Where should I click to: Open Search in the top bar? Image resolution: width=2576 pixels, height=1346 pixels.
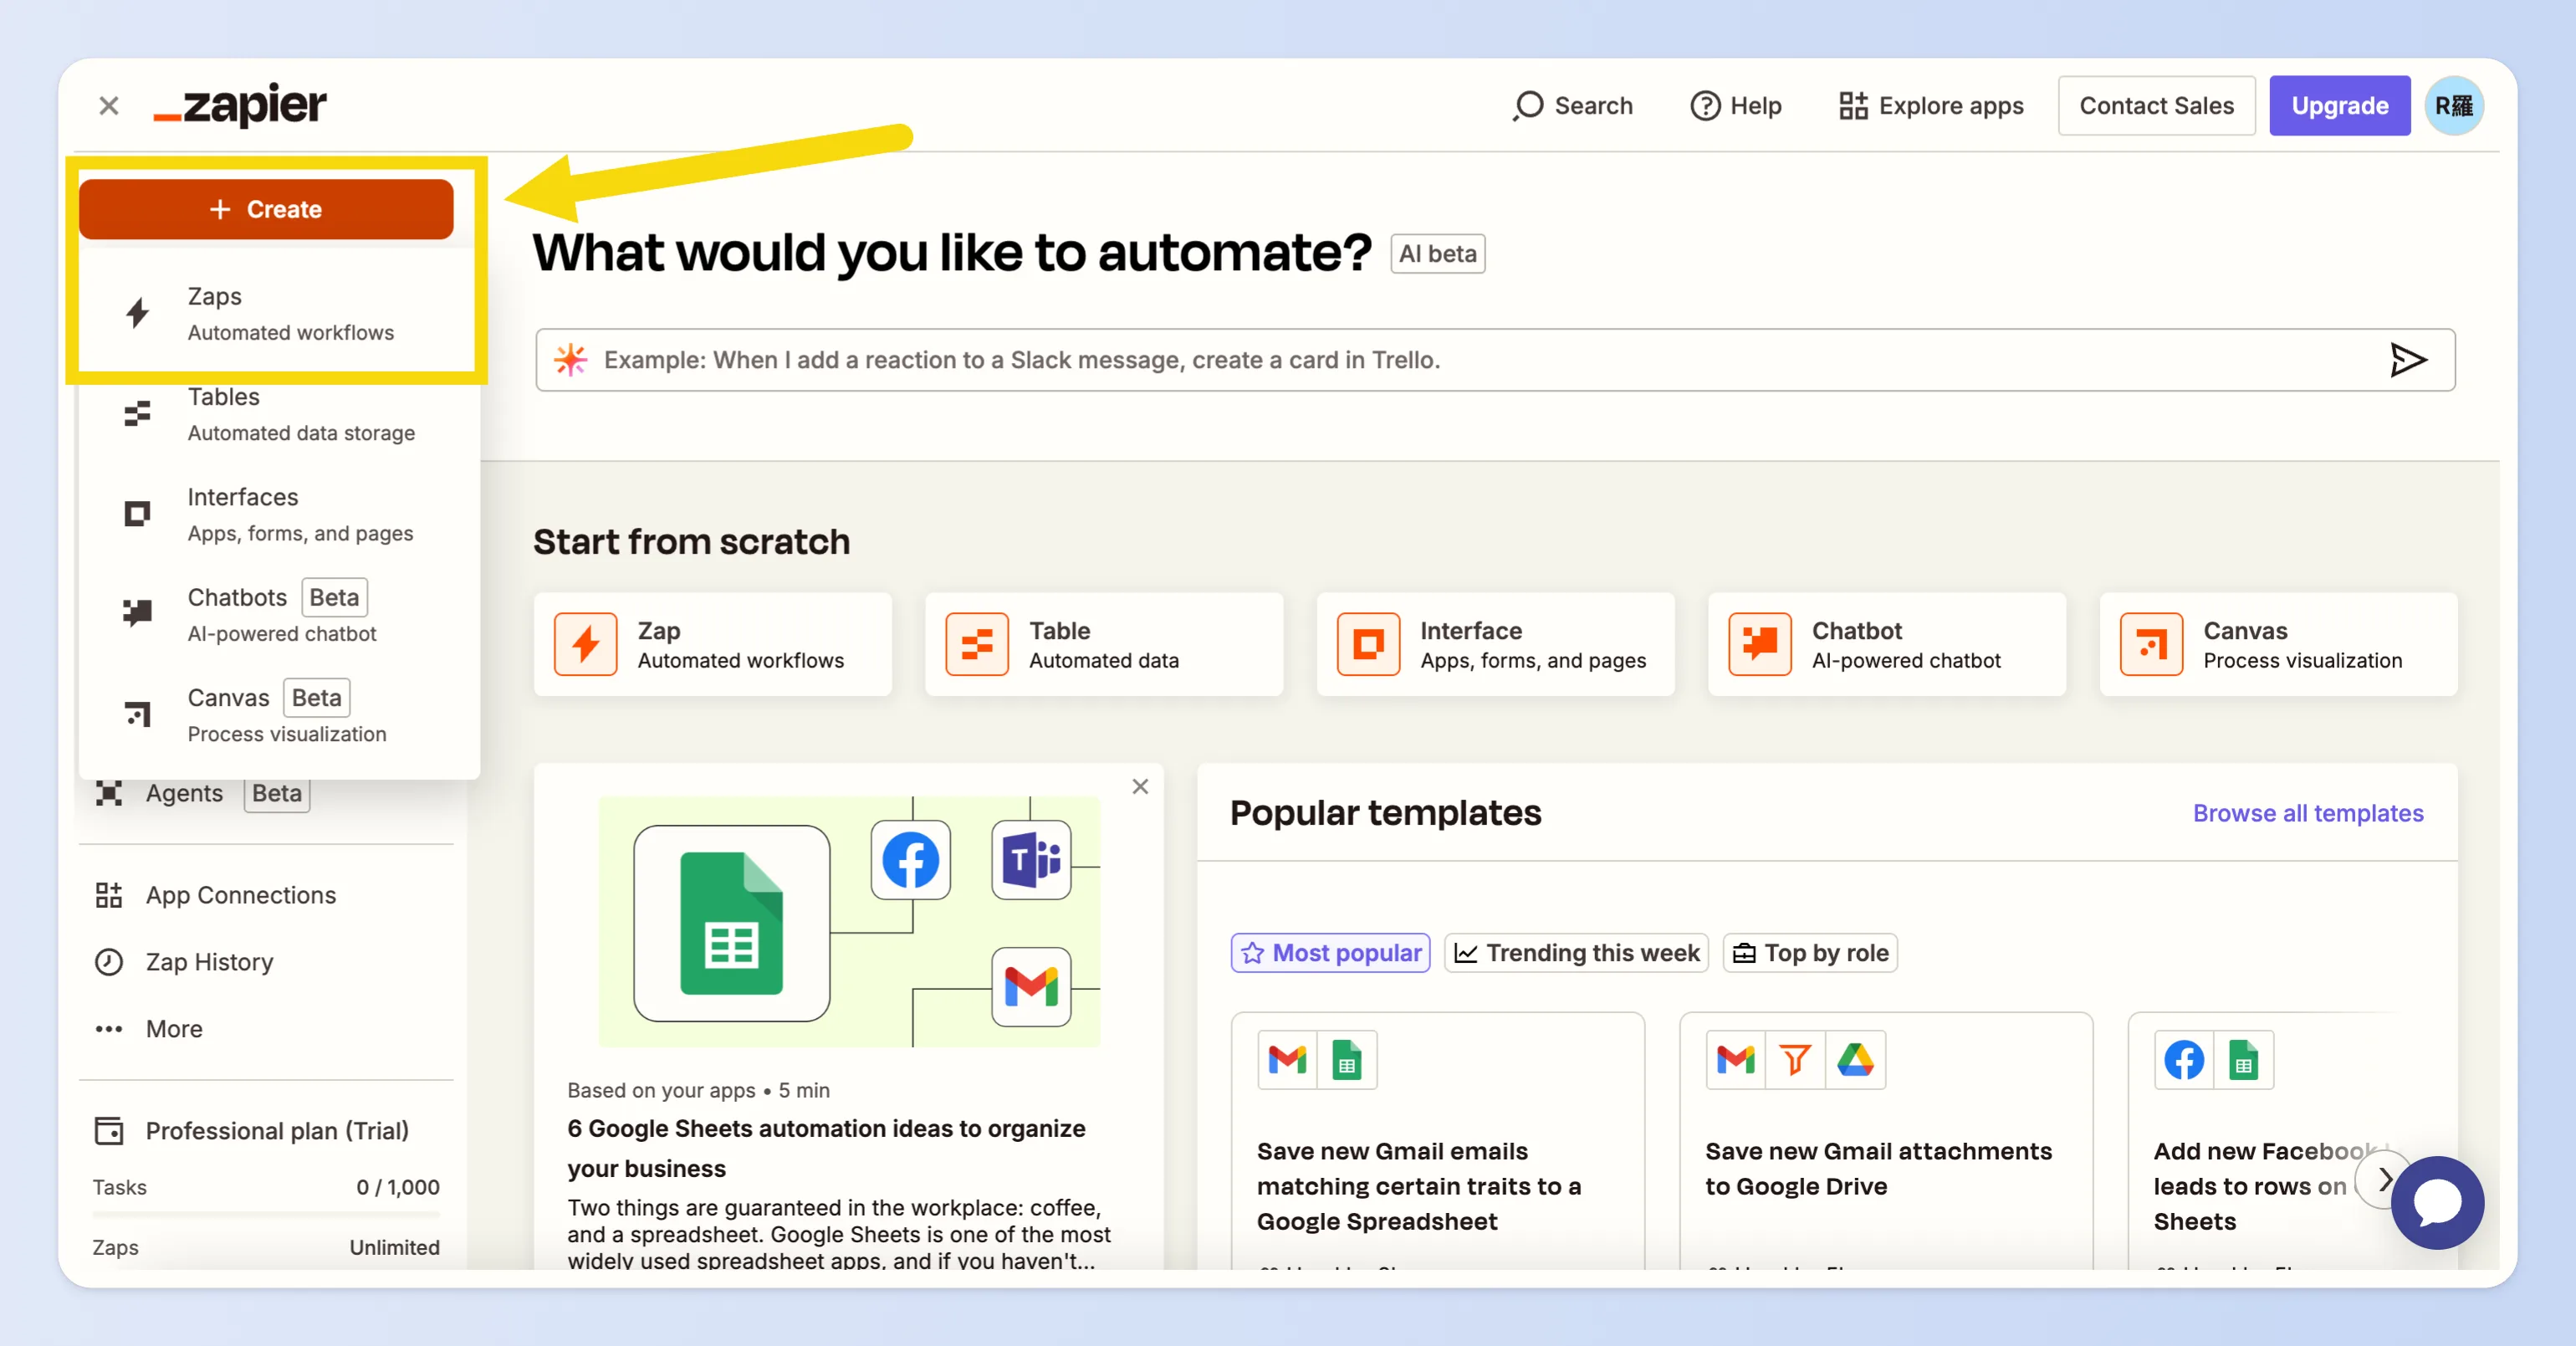1573,106
